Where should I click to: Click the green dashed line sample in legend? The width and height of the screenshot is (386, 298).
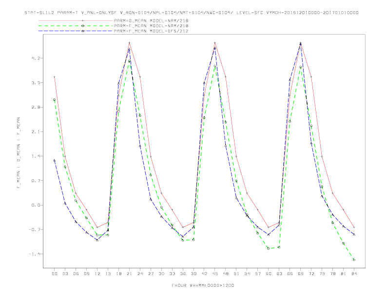[x=76, y=26]
